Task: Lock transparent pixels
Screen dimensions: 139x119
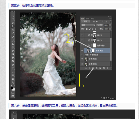Action: coord(87,29)
